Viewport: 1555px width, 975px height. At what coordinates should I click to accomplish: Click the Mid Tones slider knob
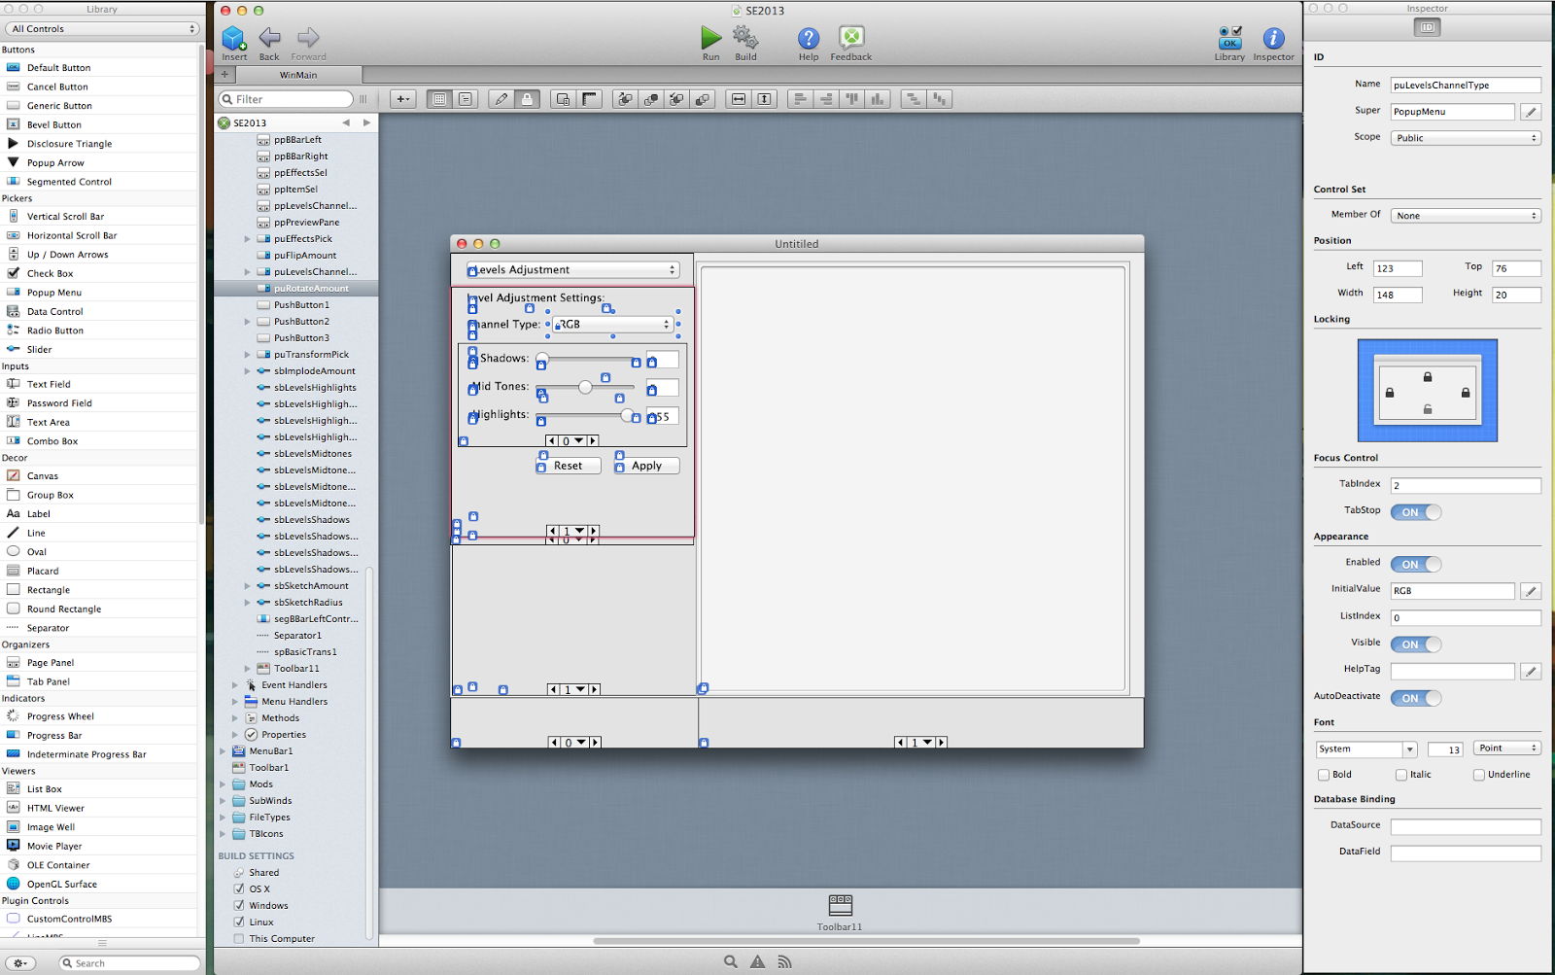click(585, 387)
